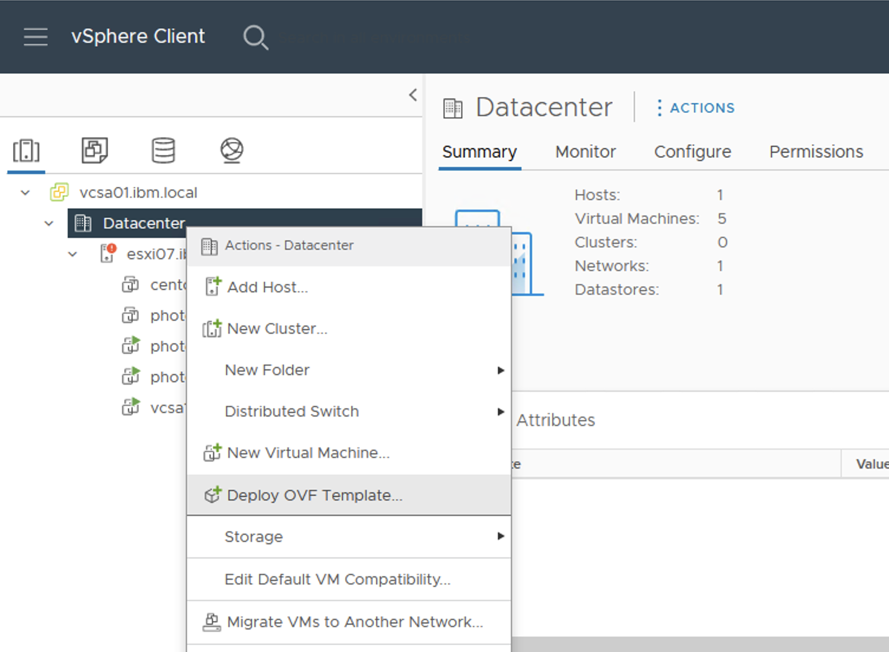This screenshot has width=889, height=652.
Task: Open the Storage inventory view
Action: pos(164,150)
